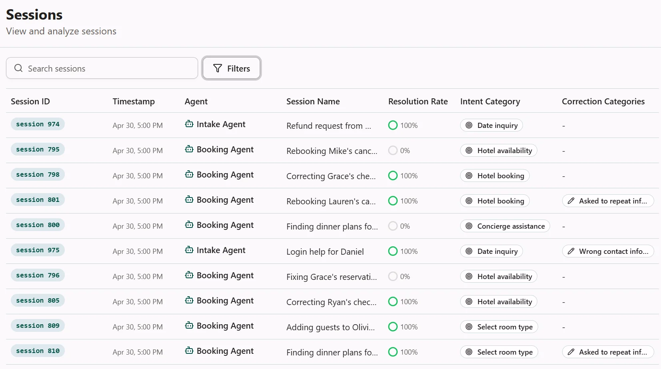Click robot icon for session 796 Booking Agent

[x=189, y=275]
